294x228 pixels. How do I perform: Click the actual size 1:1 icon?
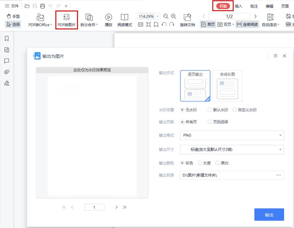141,24
